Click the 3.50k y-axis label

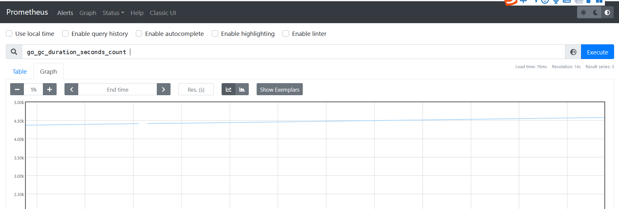19,158
